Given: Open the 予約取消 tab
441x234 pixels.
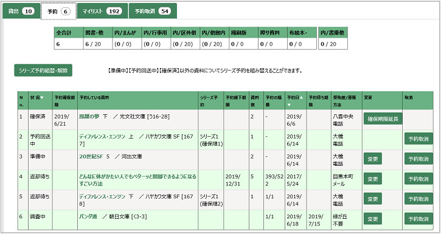Looking at the screenshot, I should 153,11.
